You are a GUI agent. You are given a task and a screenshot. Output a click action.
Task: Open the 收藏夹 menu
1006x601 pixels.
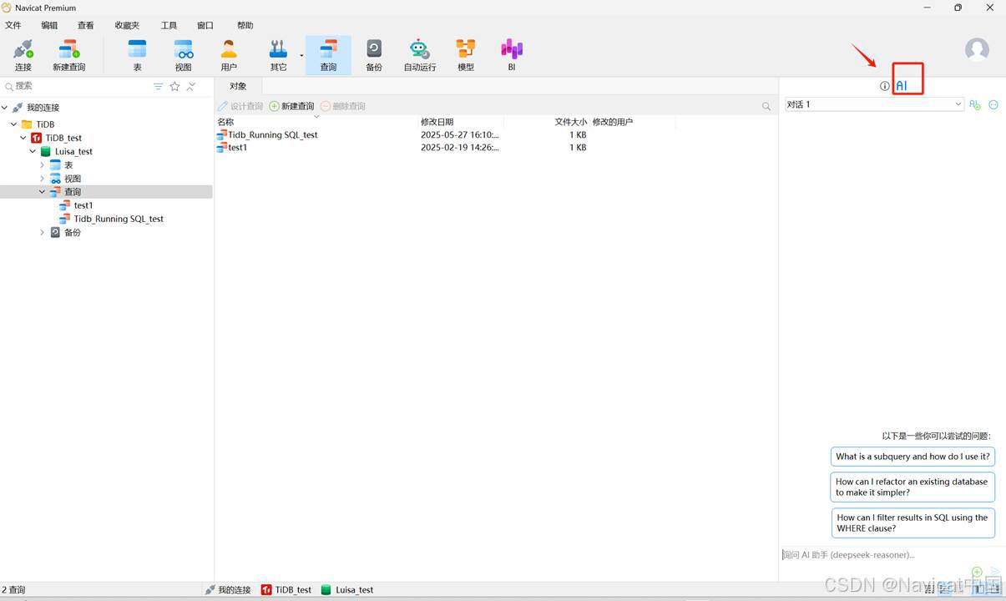pyautogui.click(x=128, y=26)
